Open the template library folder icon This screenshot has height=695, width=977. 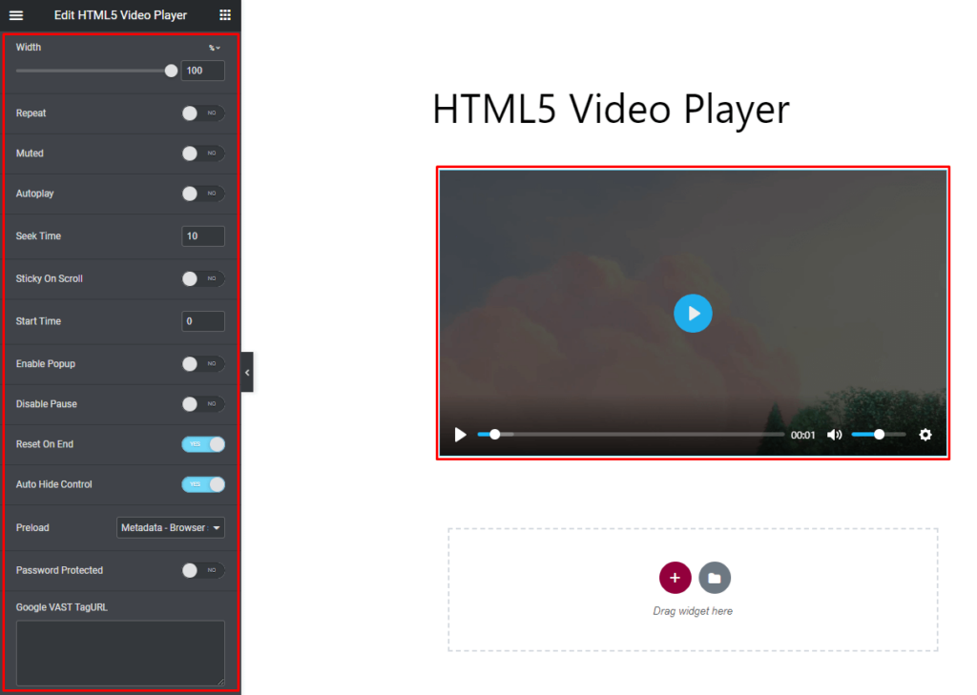point(715,577)
